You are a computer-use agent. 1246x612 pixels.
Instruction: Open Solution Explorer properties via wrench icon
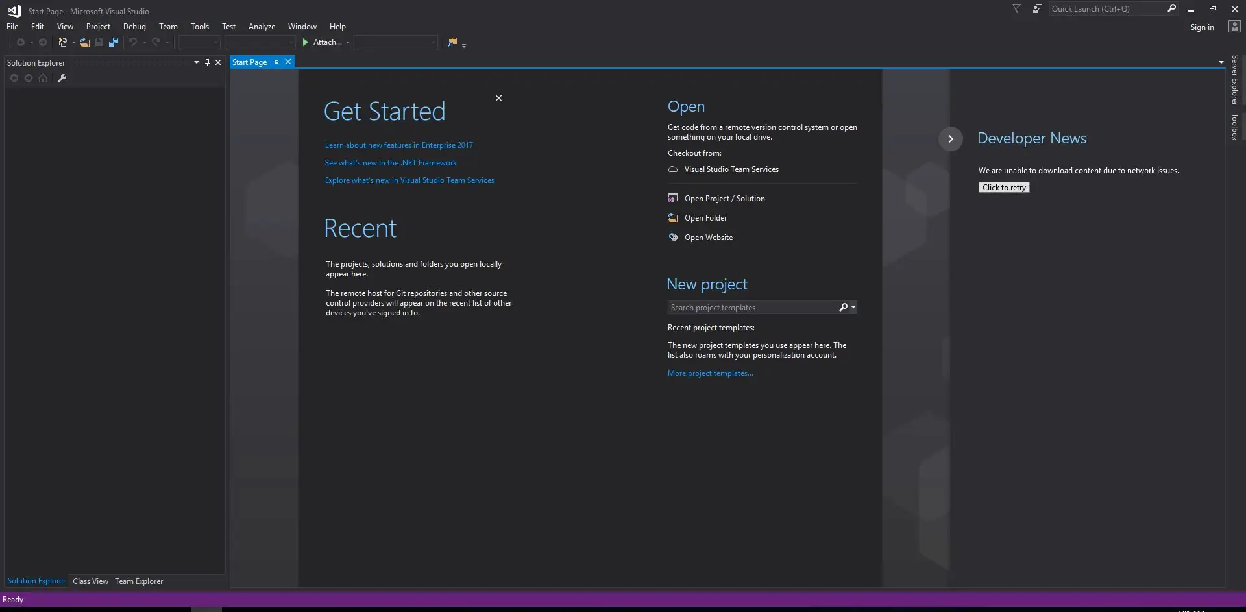pyautogui.click(x=61, y=78)
